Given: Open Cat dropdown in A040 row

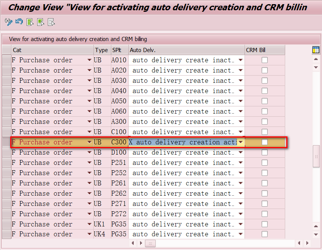Looking at the screenshot, I should click(89, 91).
